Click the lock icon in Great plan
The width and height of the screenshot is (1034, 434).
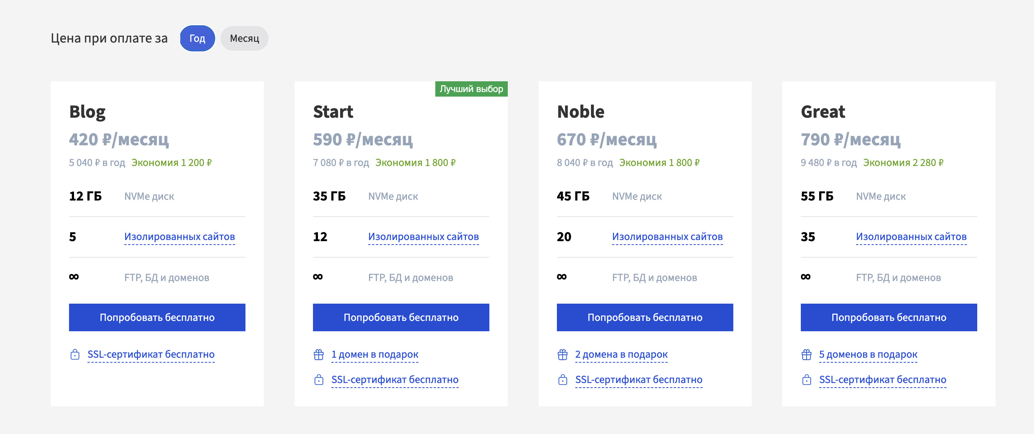807,380
